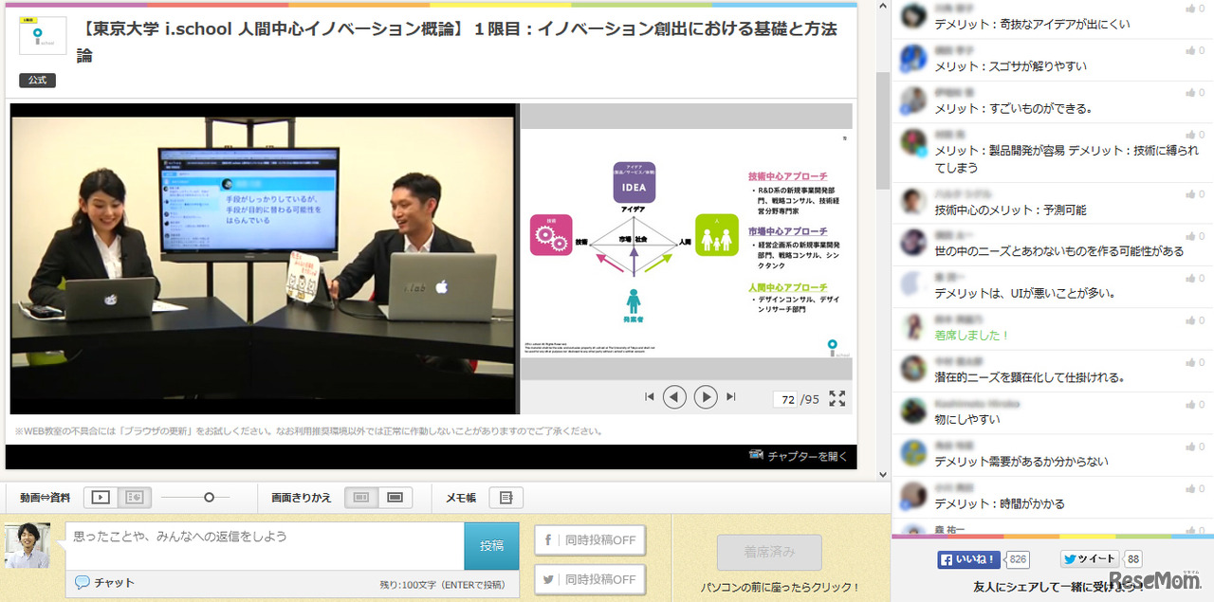This screenshot has width=1214, height=602.
Task: Click the i.school logo icon
Action: click(43, 35)
